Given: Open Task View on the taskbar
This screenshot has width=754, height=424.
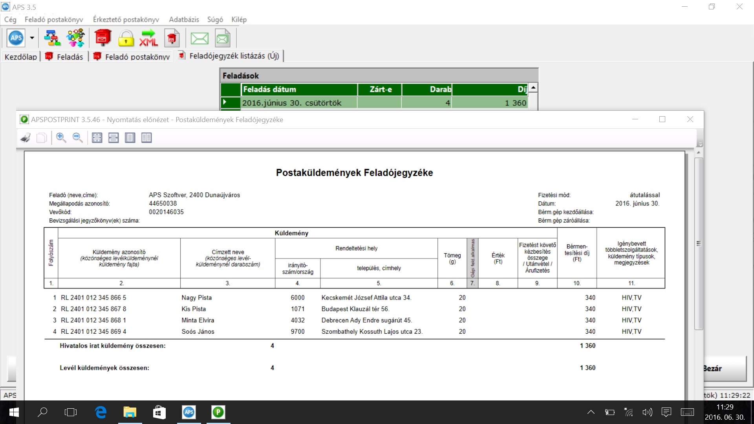Looking at the screenshot, I should click(71, 412).
